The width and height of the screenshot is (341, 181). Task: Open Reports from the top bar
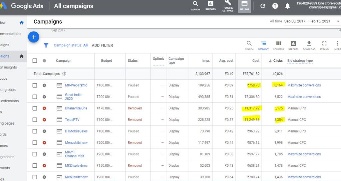click(x=210, y=6)
